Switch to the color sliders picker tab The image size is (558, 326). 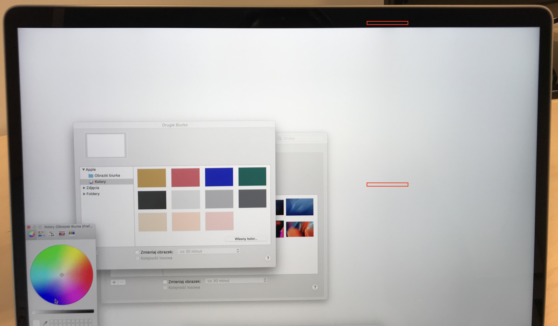[x=42, y=234]
